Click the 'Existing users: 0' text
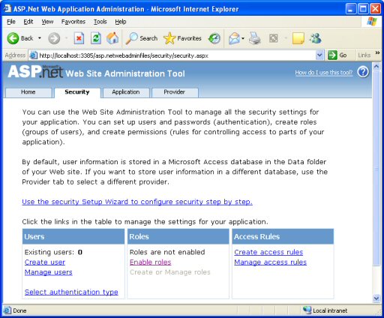Viewport: 384px width, 318px height. tap(53, 252)
